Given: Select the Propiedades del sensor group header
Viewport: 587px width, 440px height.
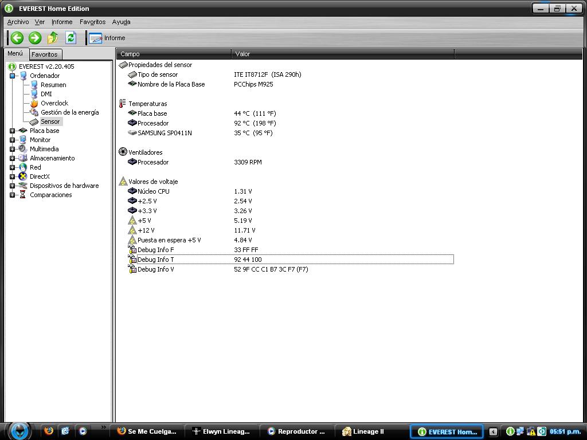Looking at the screenshot, I should point(160,65).
